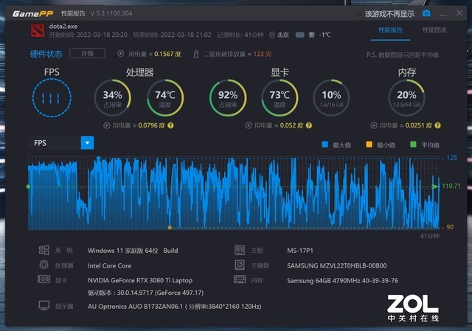
Task: Click the processor chip icon in specs
Action: click(x=44, y=265)
